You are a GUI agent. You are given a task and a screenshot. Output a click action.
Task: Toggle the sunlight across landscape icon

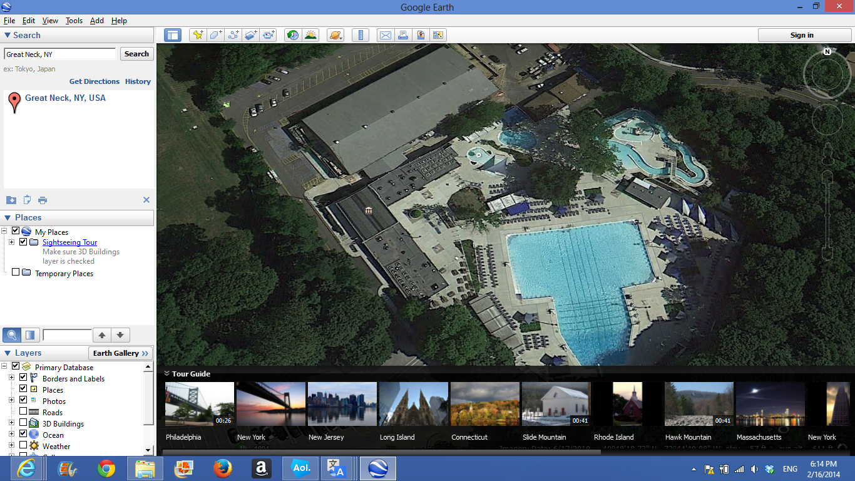click(x=310, y=35)
